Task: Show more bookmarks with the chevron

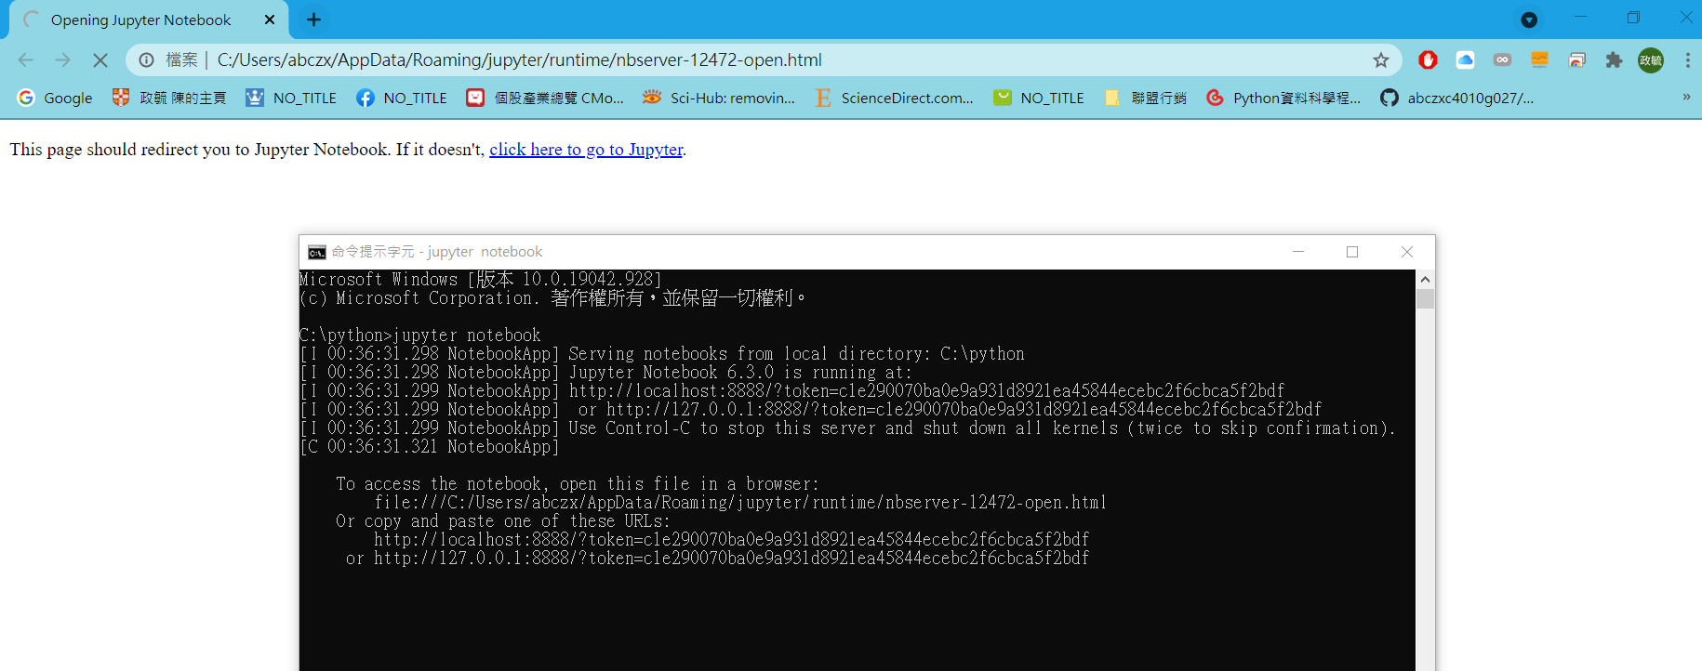Action: pos(1686,97)
